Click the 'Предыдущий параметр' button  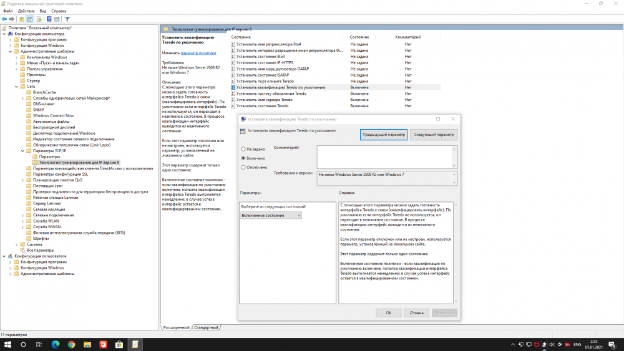[x=384, y=135]
